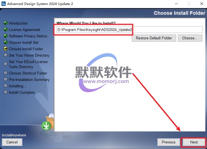Click the Choose Install Set checkmark icon
207x149 pixels.
pos(6,42)
